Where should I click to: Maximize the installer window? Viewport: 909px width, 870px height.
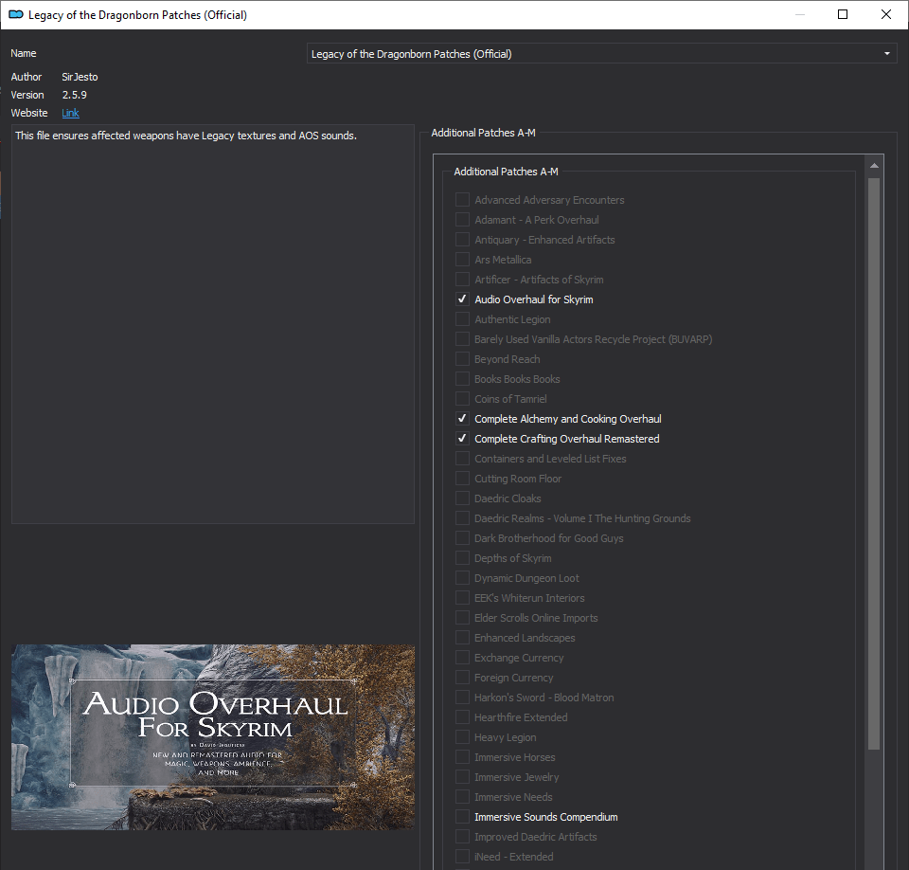[x=843, y=14]
